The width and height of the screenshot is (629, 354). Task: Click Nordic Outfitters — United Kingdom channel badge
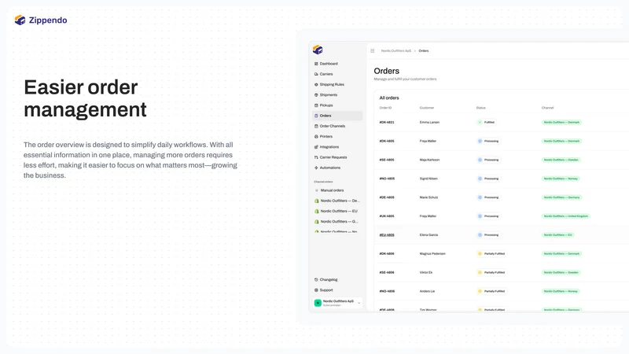point(565,216)
